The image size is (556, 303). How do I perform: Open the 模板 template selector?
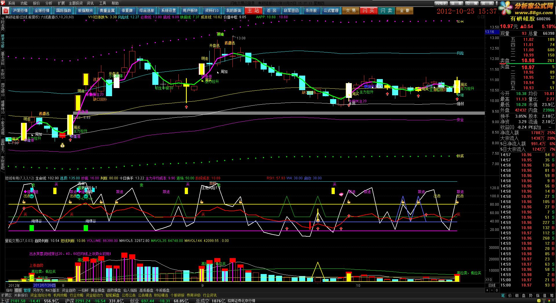click(x=18, y=290)
